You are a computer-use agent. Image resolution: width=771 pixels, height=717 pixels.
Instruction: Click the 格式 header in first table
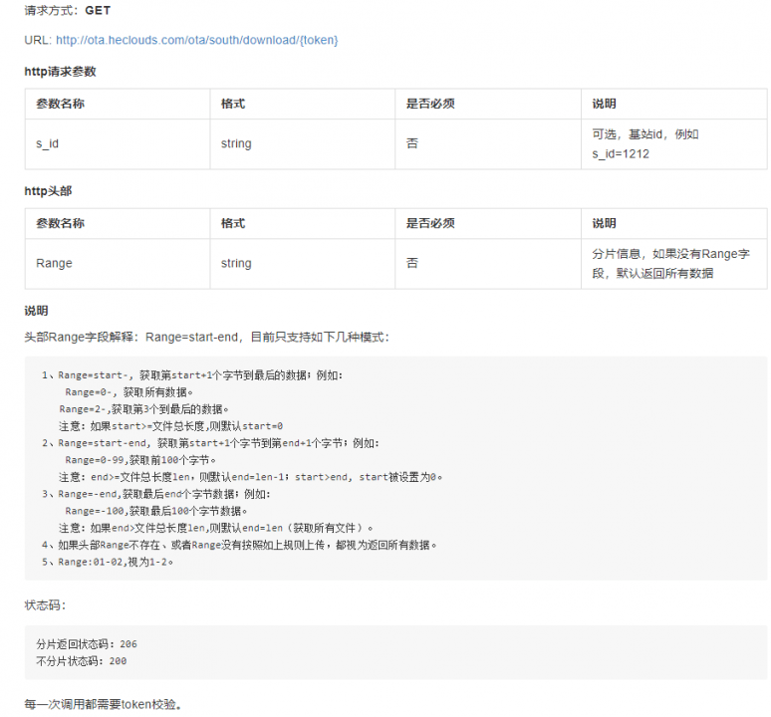(233, 104)
